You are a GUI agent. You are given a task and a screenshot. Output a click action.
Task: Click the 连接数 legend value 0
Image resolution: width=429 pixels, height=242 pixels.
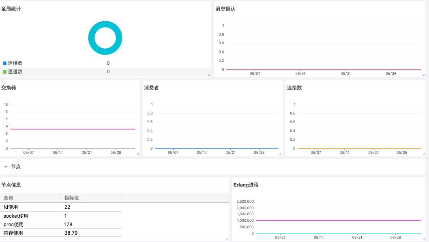click(x=108, y=63)
